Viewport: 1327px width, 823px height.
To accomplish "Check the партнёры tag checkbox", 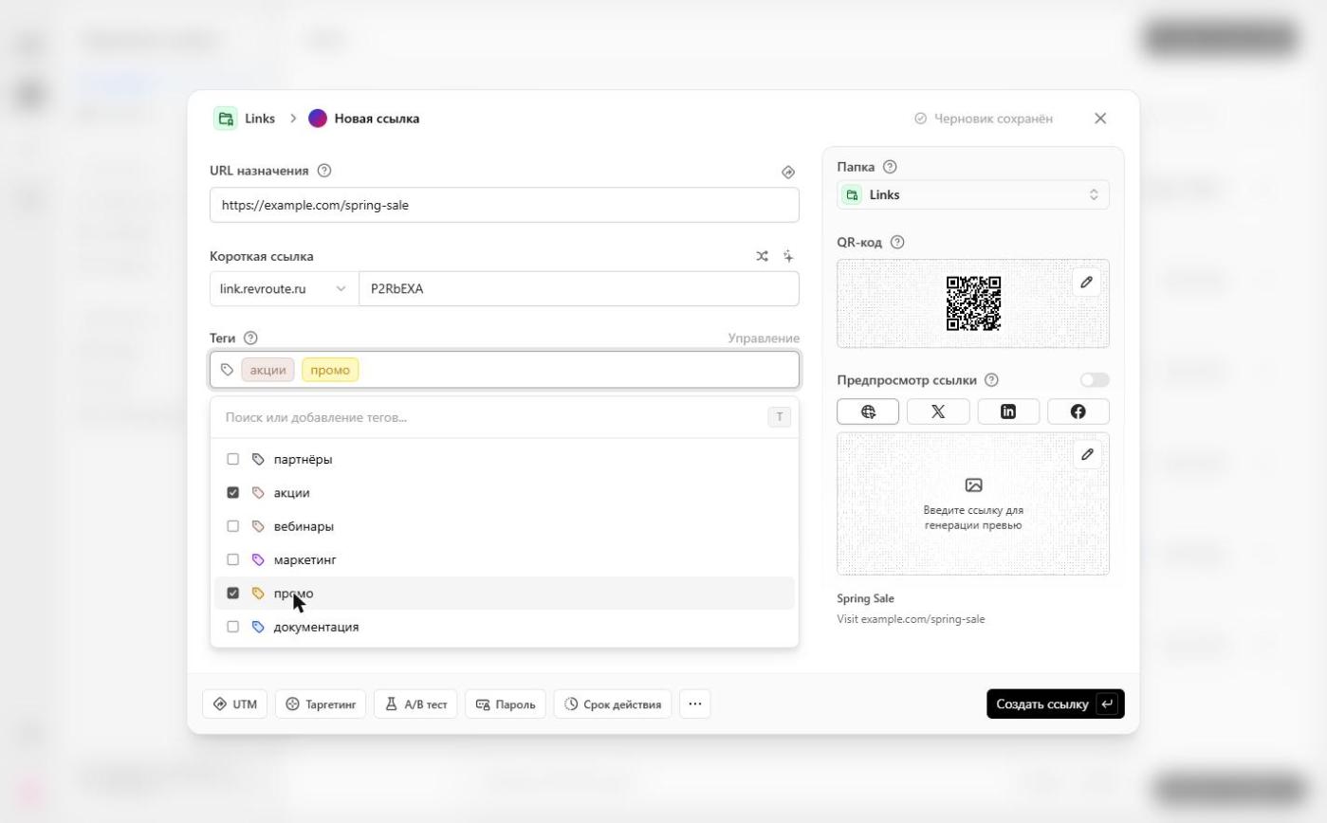I will tap(232, 459).
